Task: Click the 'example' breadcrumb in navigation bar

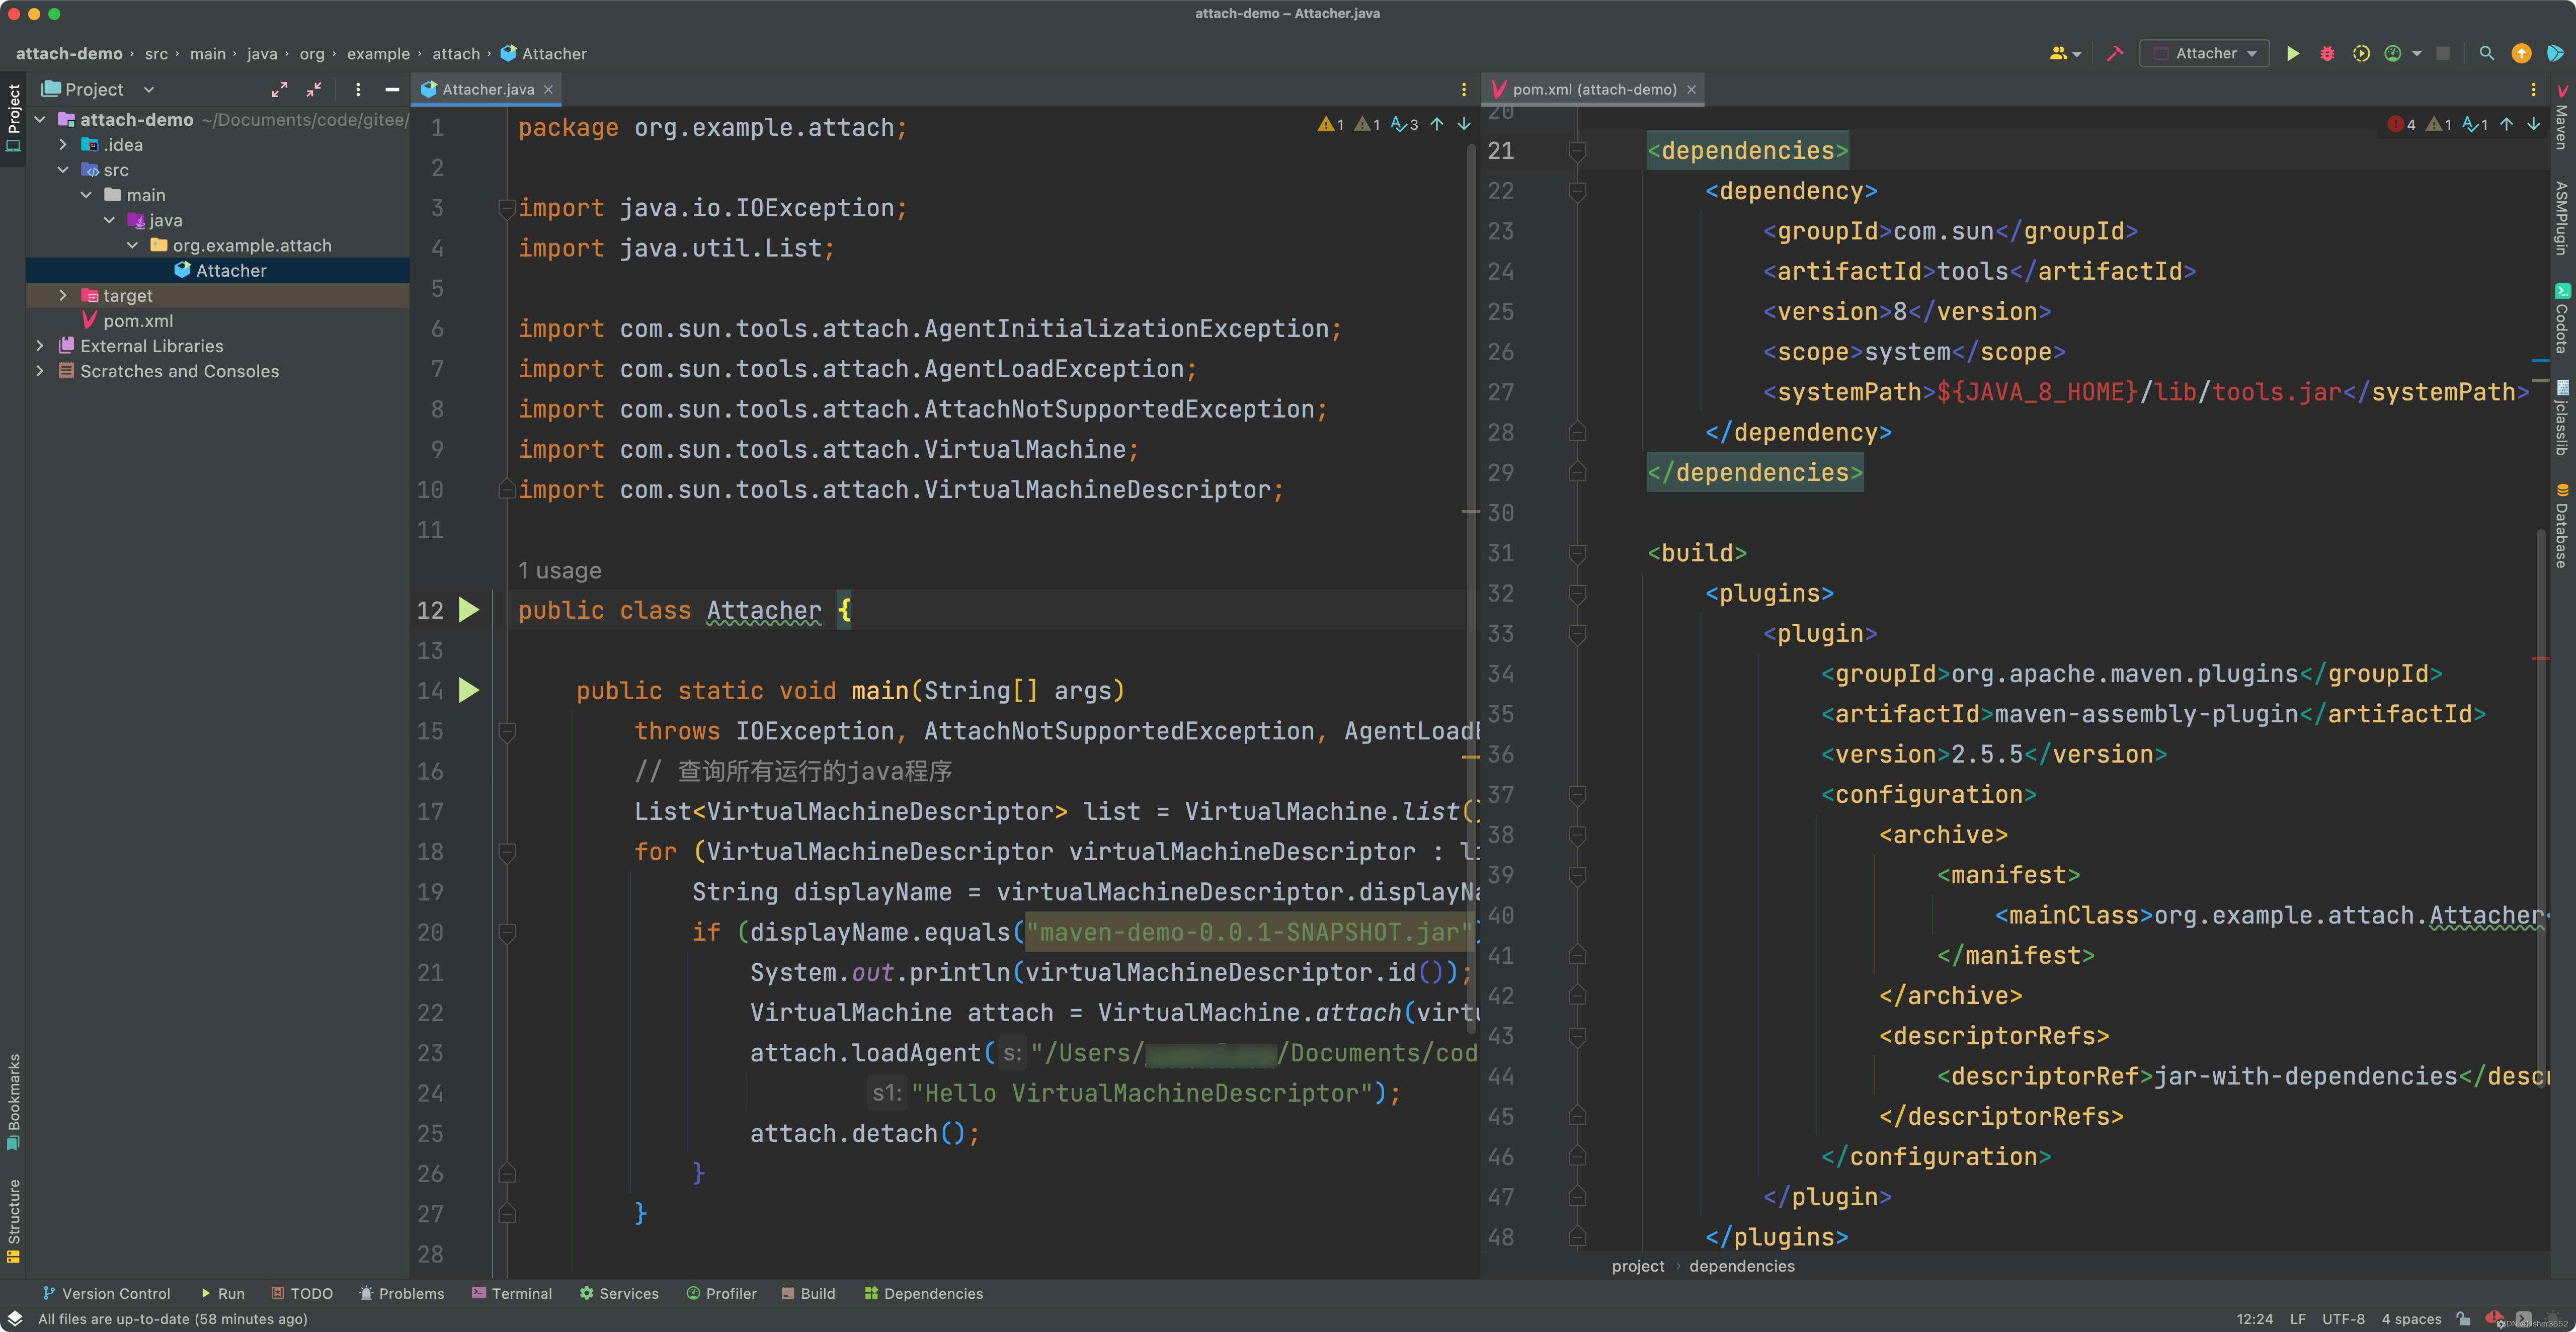Action: pos(378,54)
